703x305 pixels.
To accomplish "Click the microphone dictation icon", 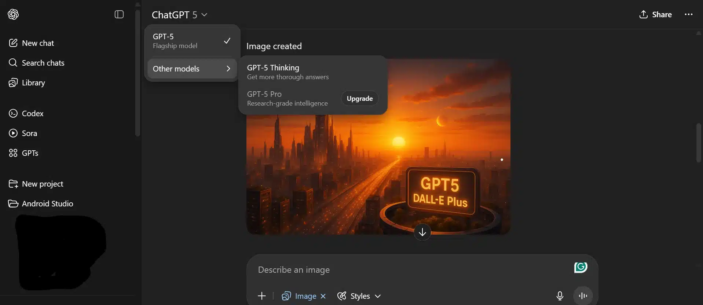I will tap(560, 296).
